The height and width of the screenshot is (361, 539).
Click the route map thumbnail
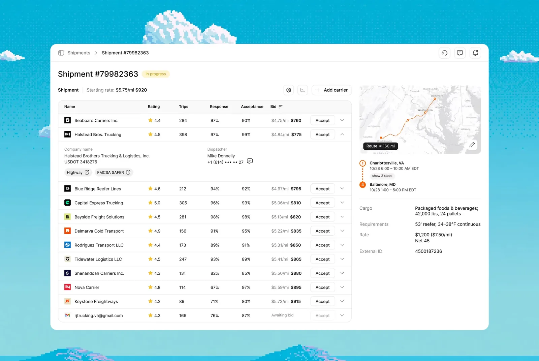coord(420,120)
